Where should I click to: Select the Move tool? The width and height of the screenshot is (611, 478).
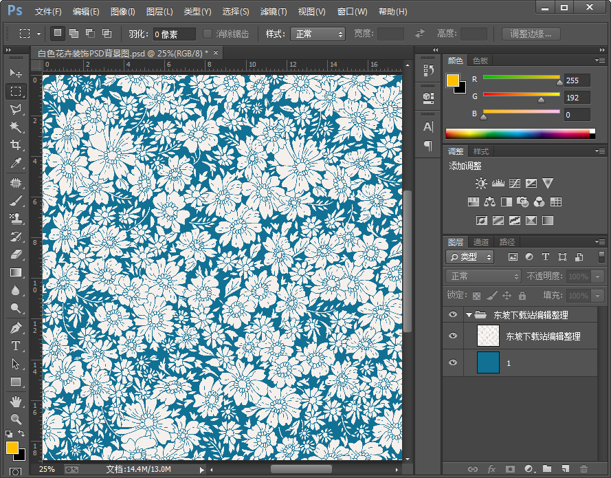click(16, 73)
